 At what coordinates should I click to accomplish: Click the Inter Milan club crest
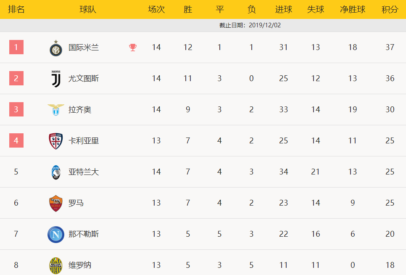pyautogui.click(x=55, y=48)
